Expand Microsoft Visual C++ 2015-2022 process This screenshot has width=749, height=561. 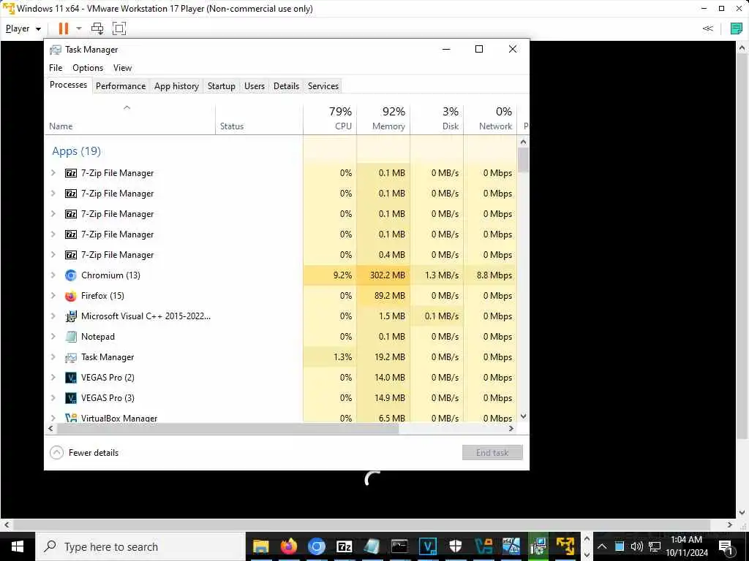tap(53, 316)
